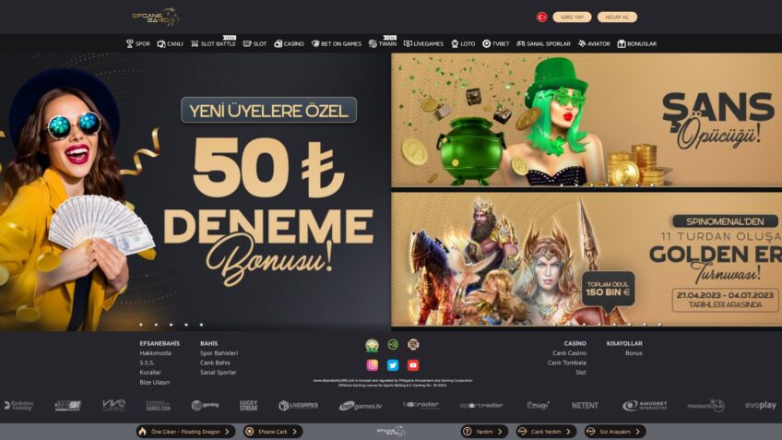
Task: Expand the Sizi Arayalım callback button
Action: (614, 431)
